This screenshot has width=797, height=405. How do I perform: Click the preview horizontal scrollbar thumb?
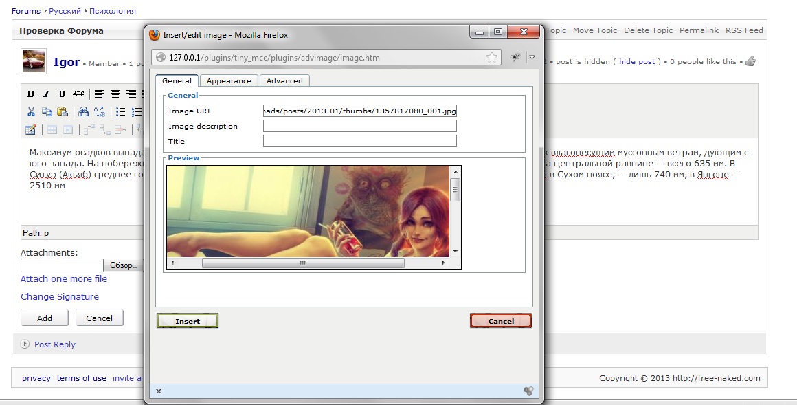[x=302, y=263]
